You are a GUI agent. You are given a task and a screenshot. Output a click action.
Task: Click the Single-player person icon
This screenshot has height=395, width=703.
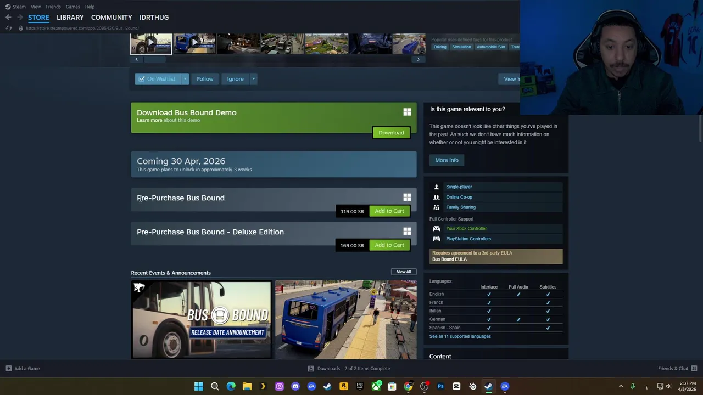point(437,187)
